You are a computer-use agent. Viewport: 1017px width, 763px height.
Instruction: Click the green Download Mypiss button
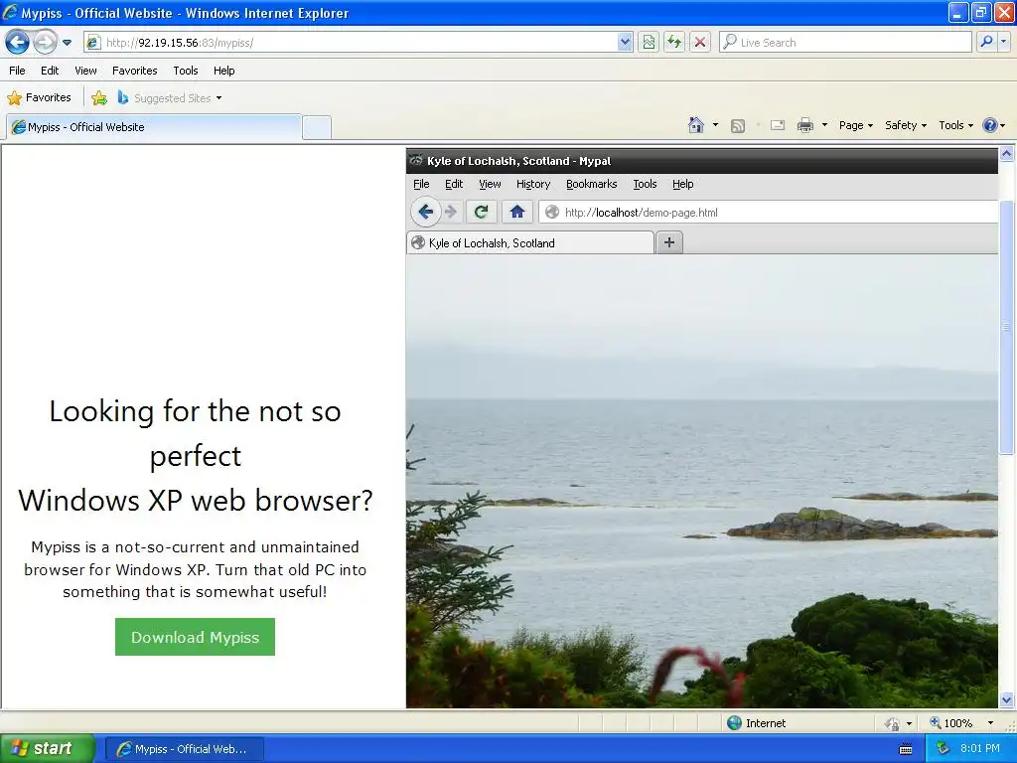[x=196, y=637]
